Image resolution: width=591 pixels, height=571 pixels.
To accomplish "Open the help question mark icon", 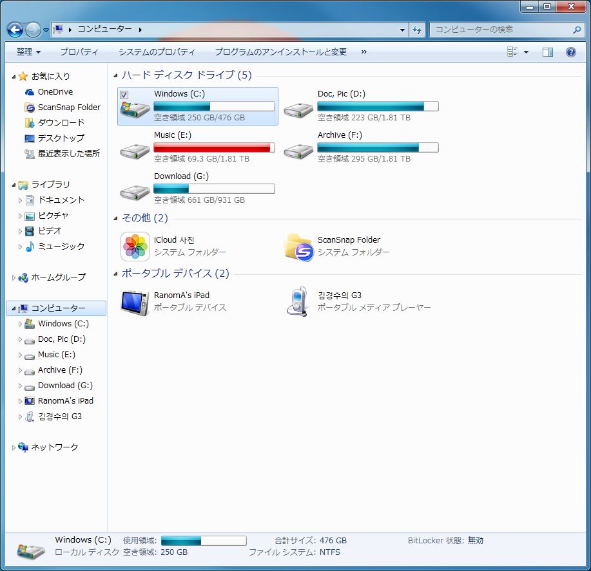I will coord(570,52).
